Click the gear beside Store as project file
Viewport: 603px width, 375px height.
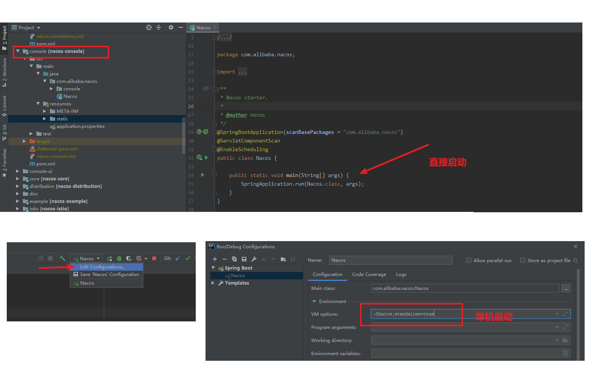pyautogui.click(x=575, y=260)
